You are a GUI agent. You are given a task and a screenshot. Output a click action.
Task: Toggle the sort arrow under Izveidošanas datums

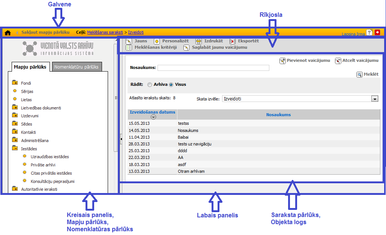coord(153,117)
